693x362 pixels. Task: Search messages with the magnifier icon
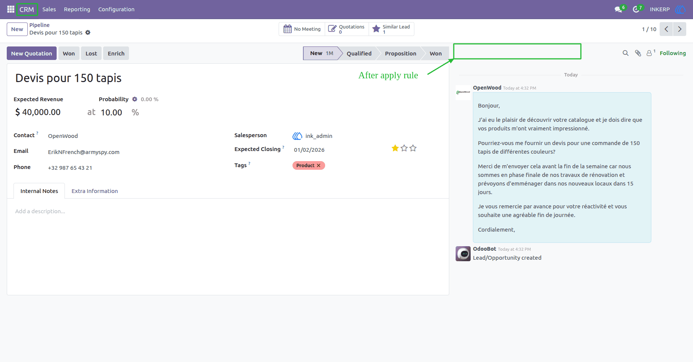[625, 53]
